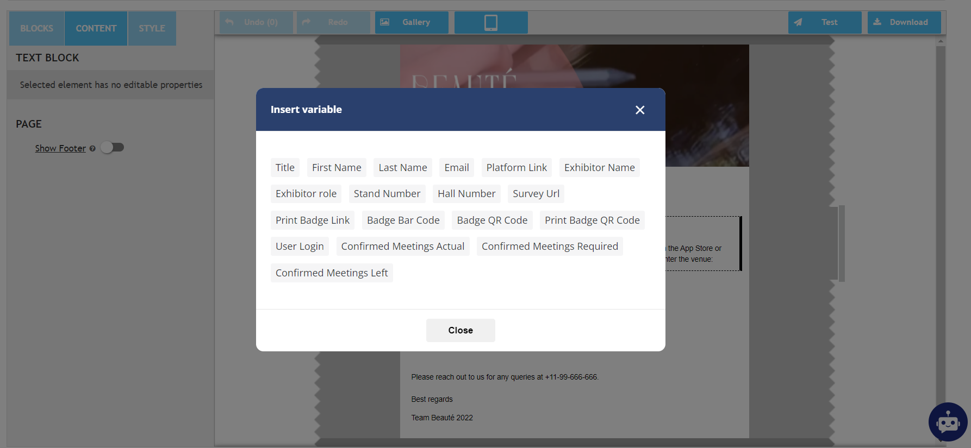Click the Show Footer label link

click(x=60, y=149)
